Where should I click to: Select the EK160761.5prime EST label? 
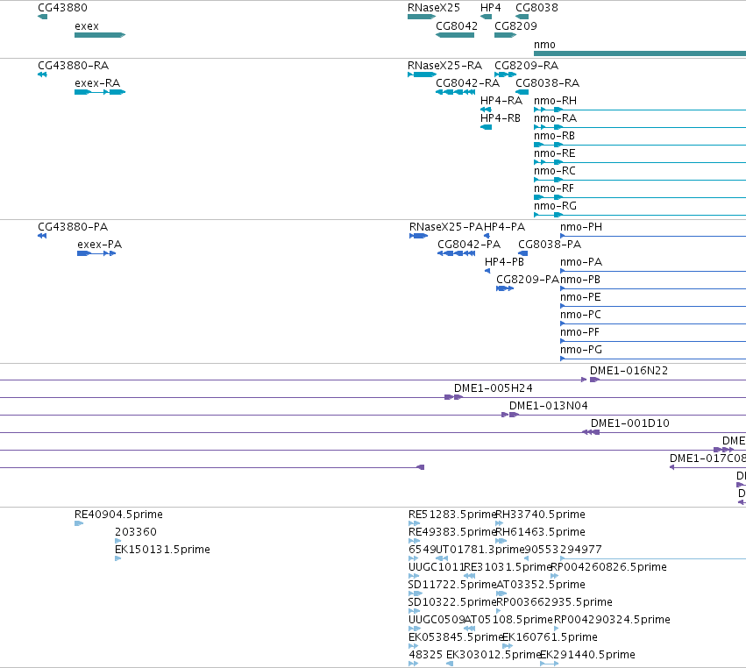550,637
